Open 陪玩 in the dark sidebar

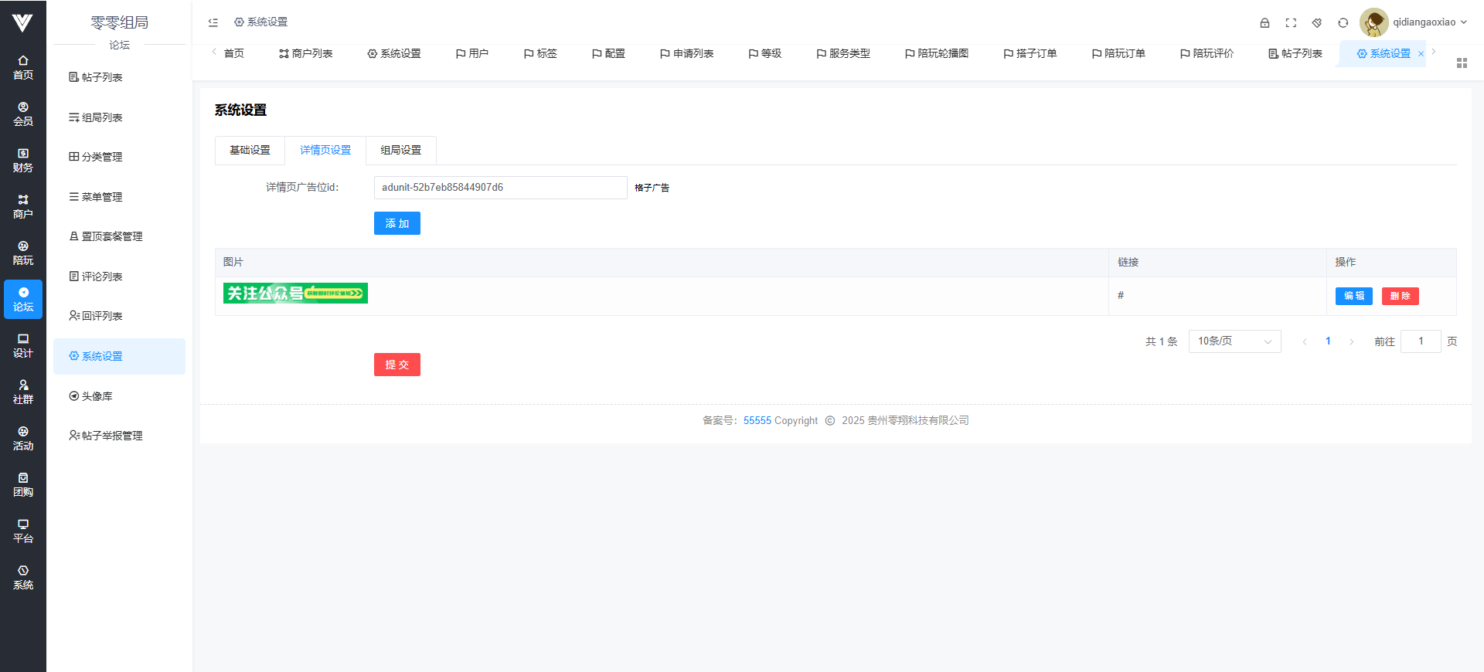[x=23, y=253]
